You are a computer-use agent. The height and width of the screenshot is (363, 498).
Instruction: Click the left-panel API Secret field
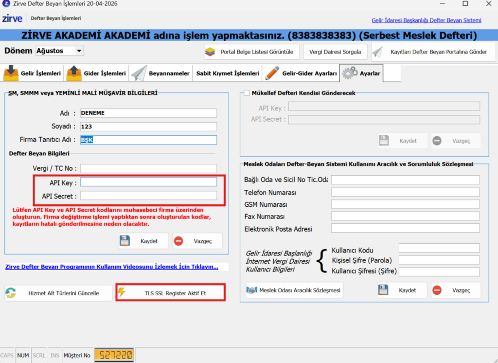tap(148, 196)
